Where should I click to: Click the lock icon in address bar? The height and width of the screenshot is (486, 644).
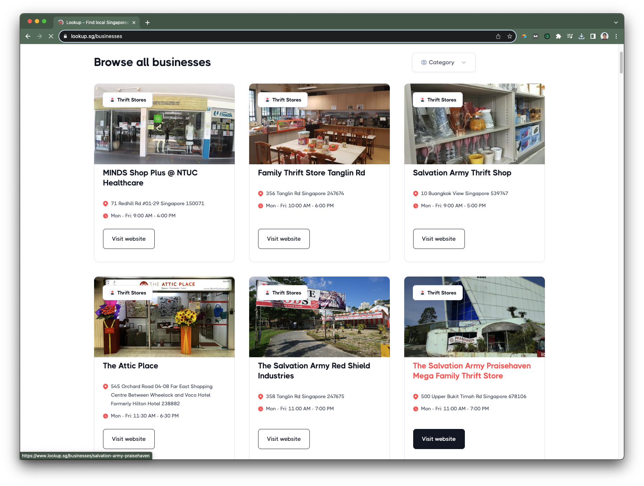(65, 36)
